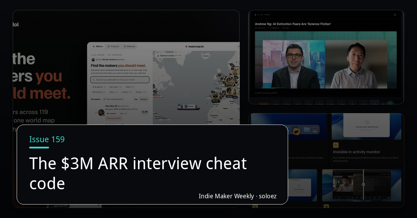Click the folder icon in dock
417x218 pixels.
click(306, 130)
